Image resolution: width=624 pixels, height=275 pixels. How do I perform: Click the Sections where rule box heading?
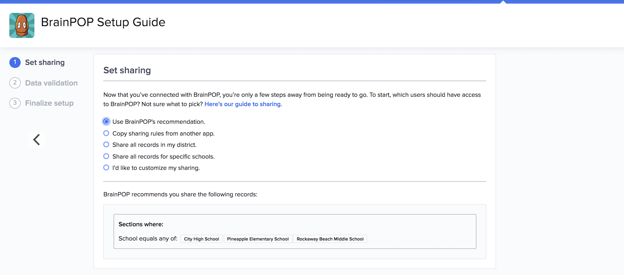point(141,224)
